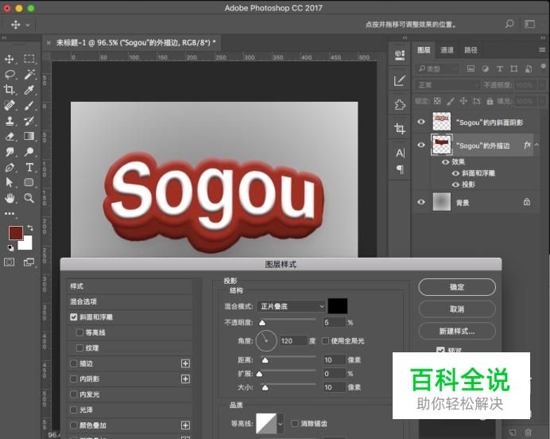Open the layer blend mode 正常 dropdown
This screenshot has width=550, height=439.
pos(447,85)
